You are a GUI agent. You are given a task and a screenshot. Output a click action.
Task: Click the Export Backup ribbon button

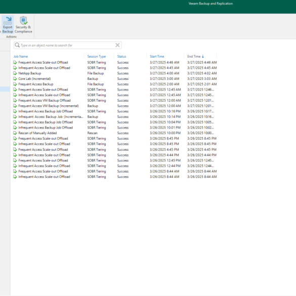pos(8,25)
